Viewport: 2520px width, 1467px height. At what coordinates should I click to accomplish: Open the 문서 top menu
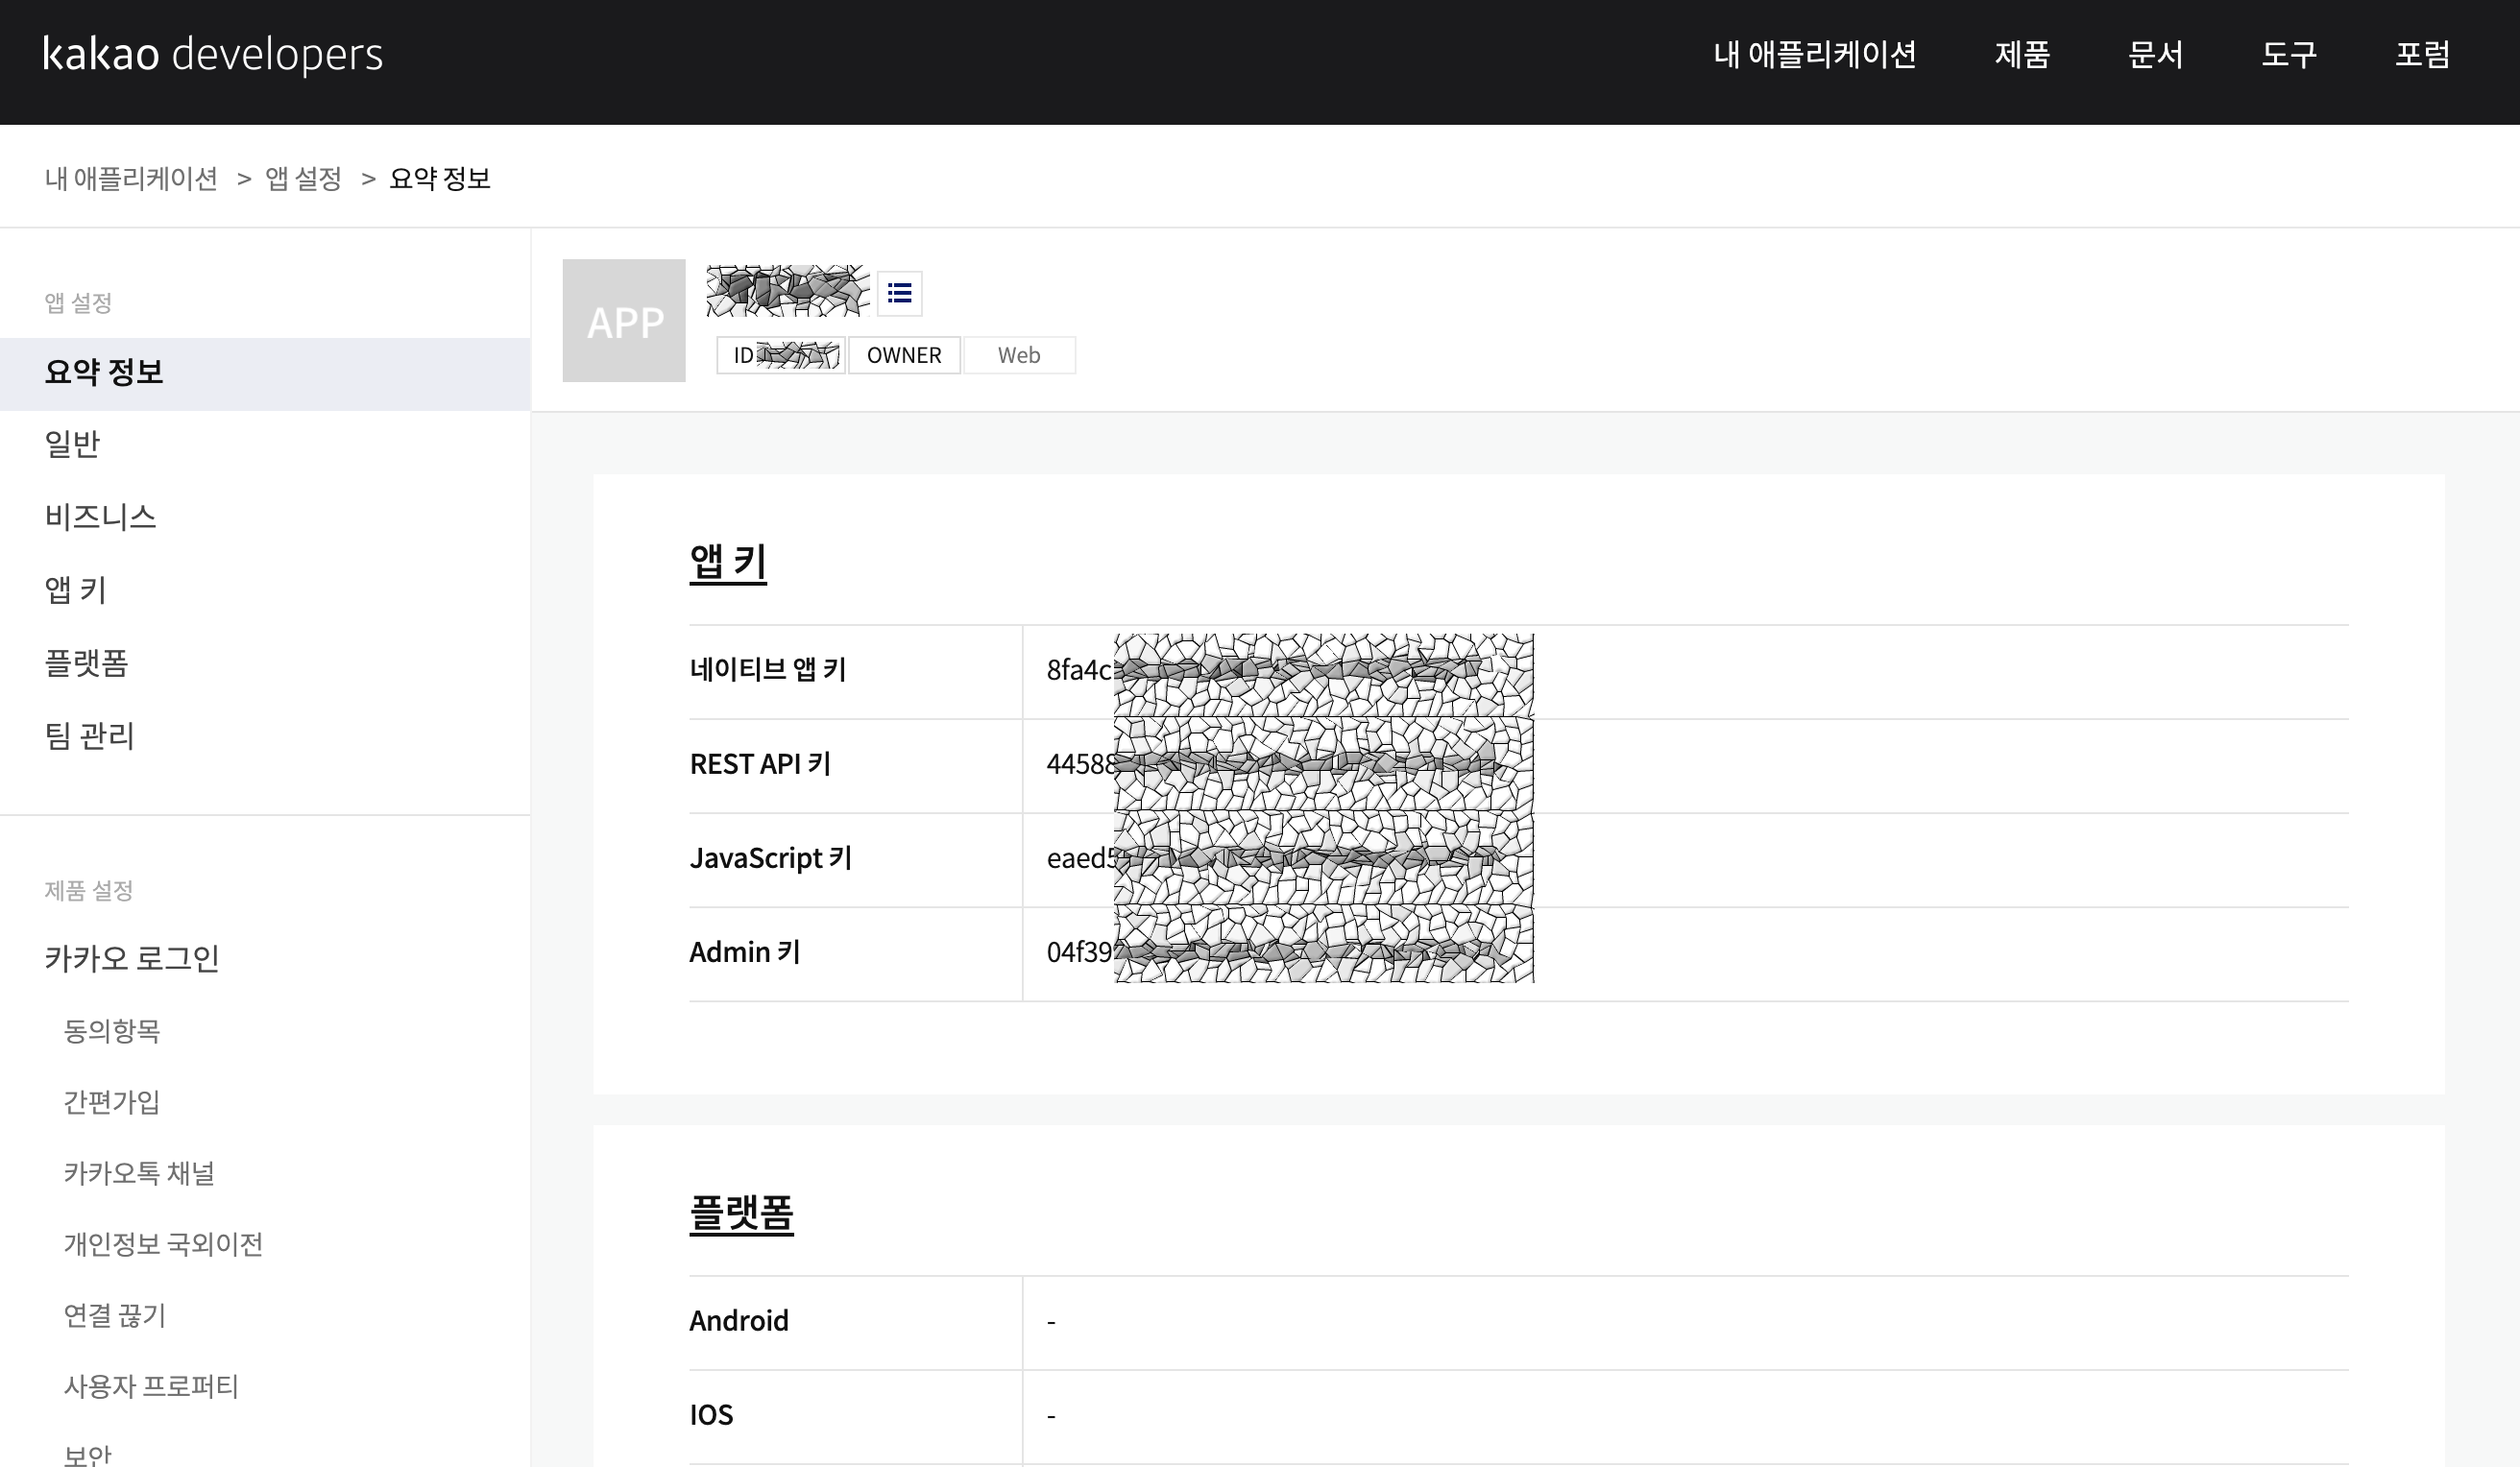[2155, 54]
